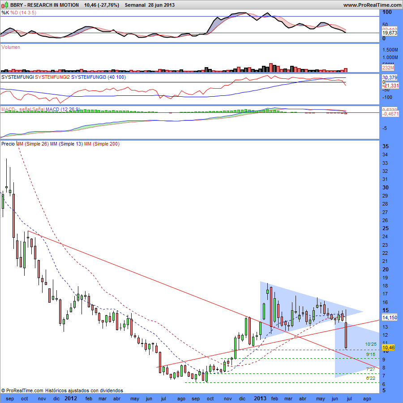
Task: Click the support level label 6'22
Action: [371, 378]
